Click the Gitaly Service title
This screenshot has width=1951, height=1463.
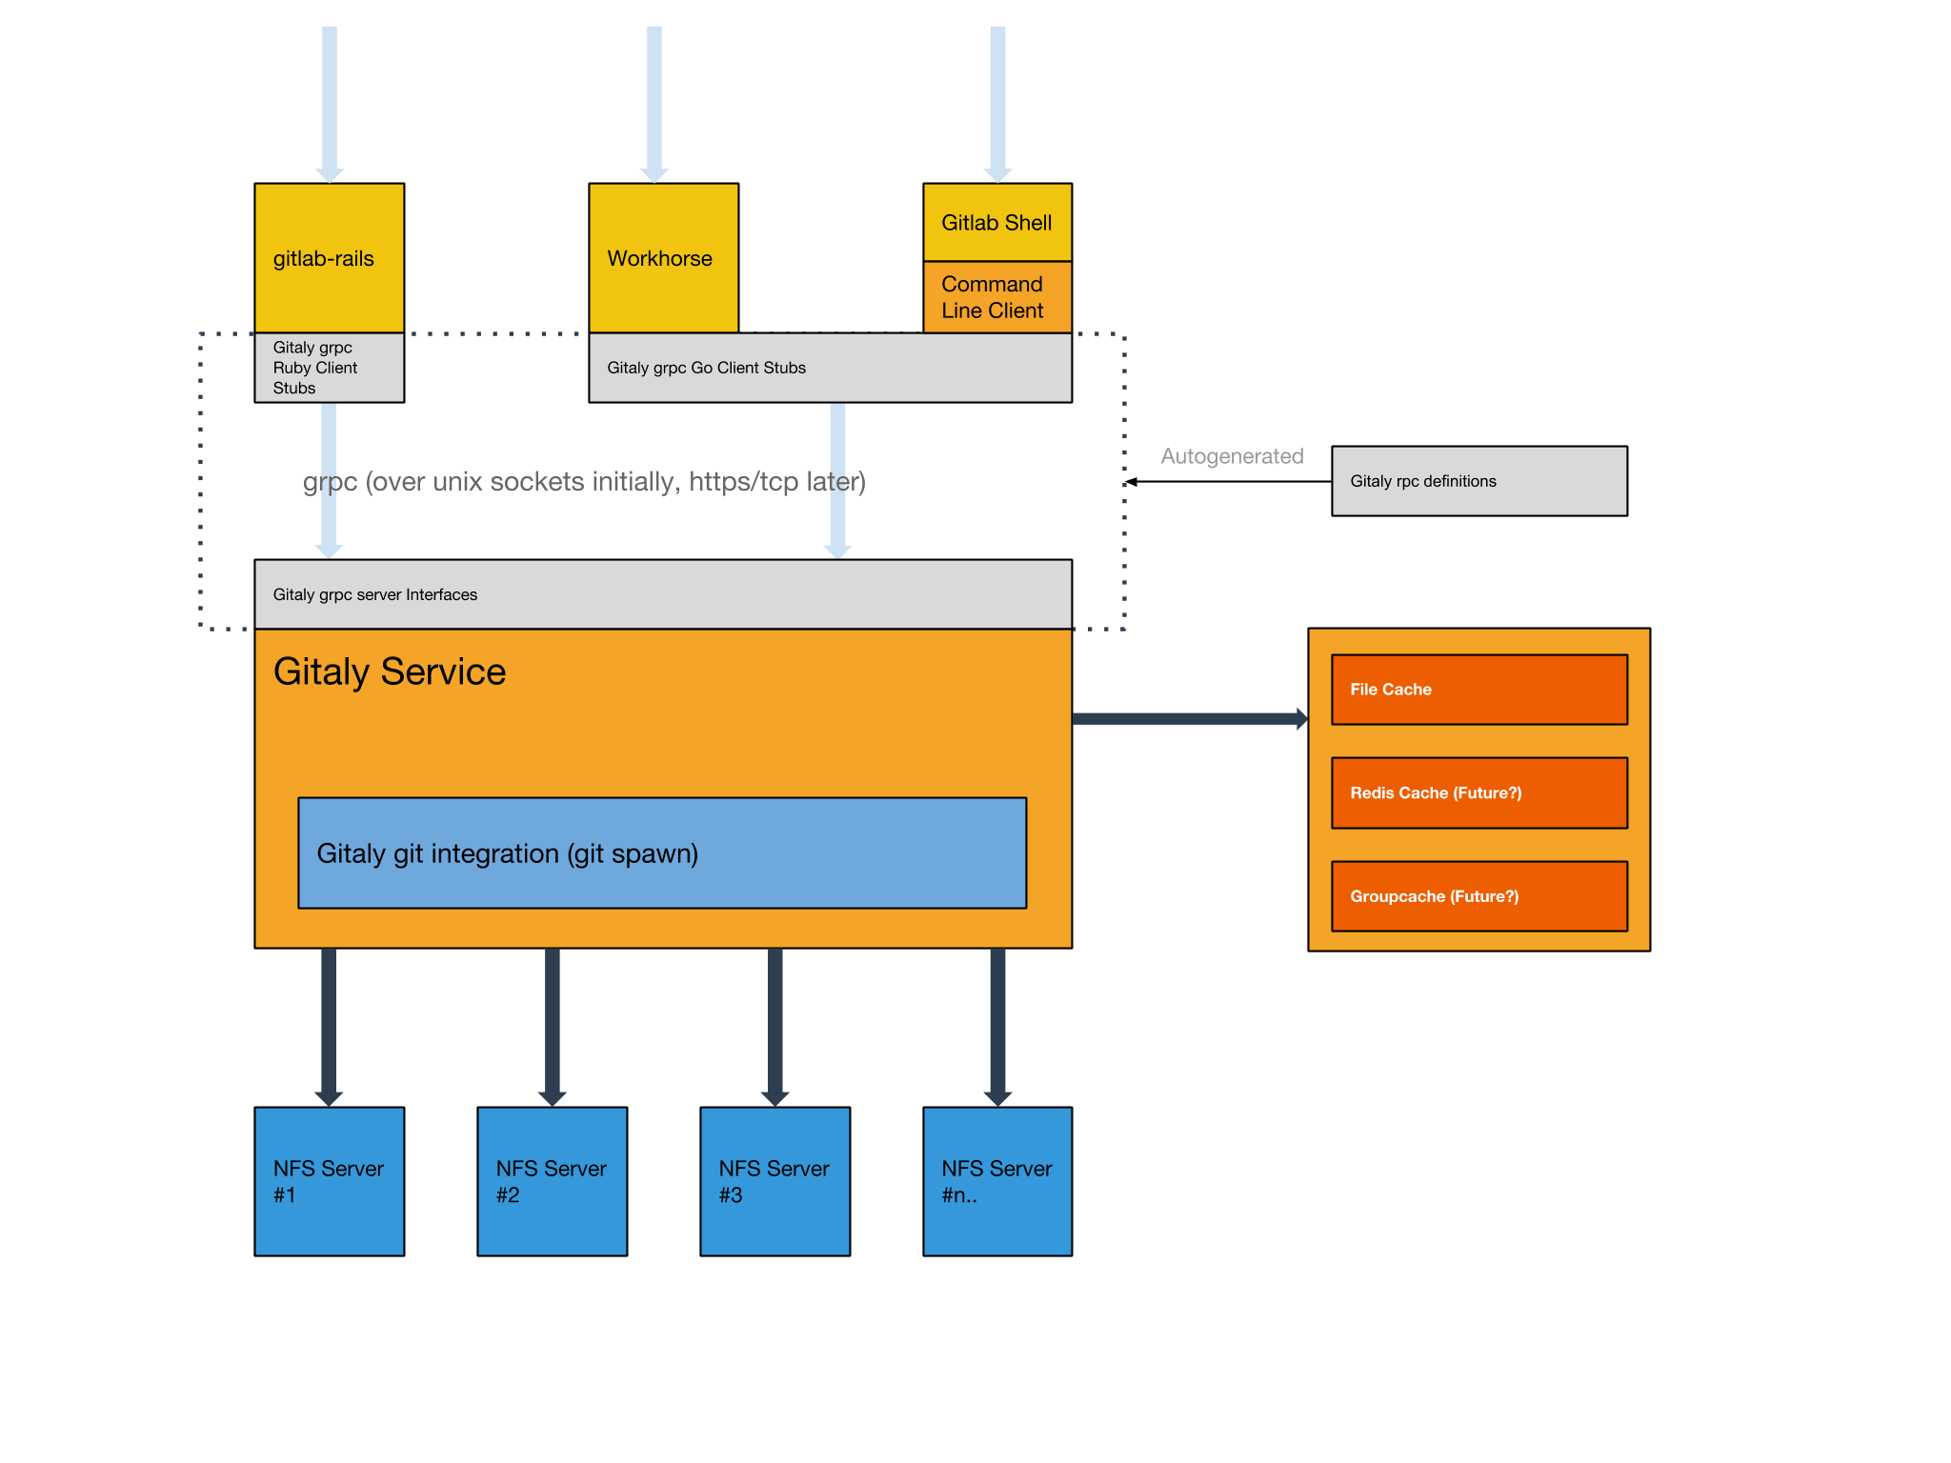click(390, 671)
